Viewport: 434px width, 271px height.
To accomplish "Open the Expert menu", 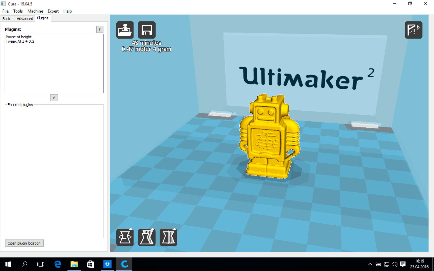I will pos(53,11).
